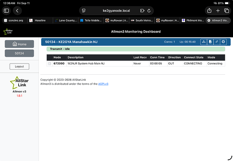Click node number 672000
Image resolution: width=233 pixels, height=161 pixels.
tap(59, 64)
